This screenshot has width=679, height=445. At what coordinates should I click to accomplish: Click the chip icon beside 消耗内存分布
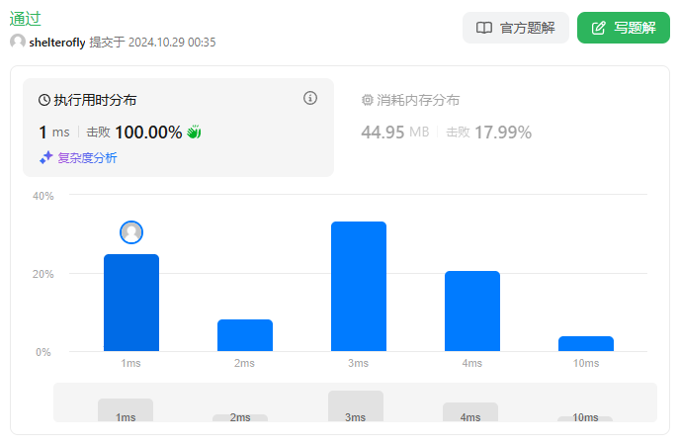tap(368, 100)
